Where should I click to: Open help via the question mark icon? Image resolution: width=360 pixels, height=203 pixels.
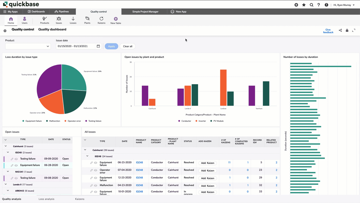click(318, 5)
